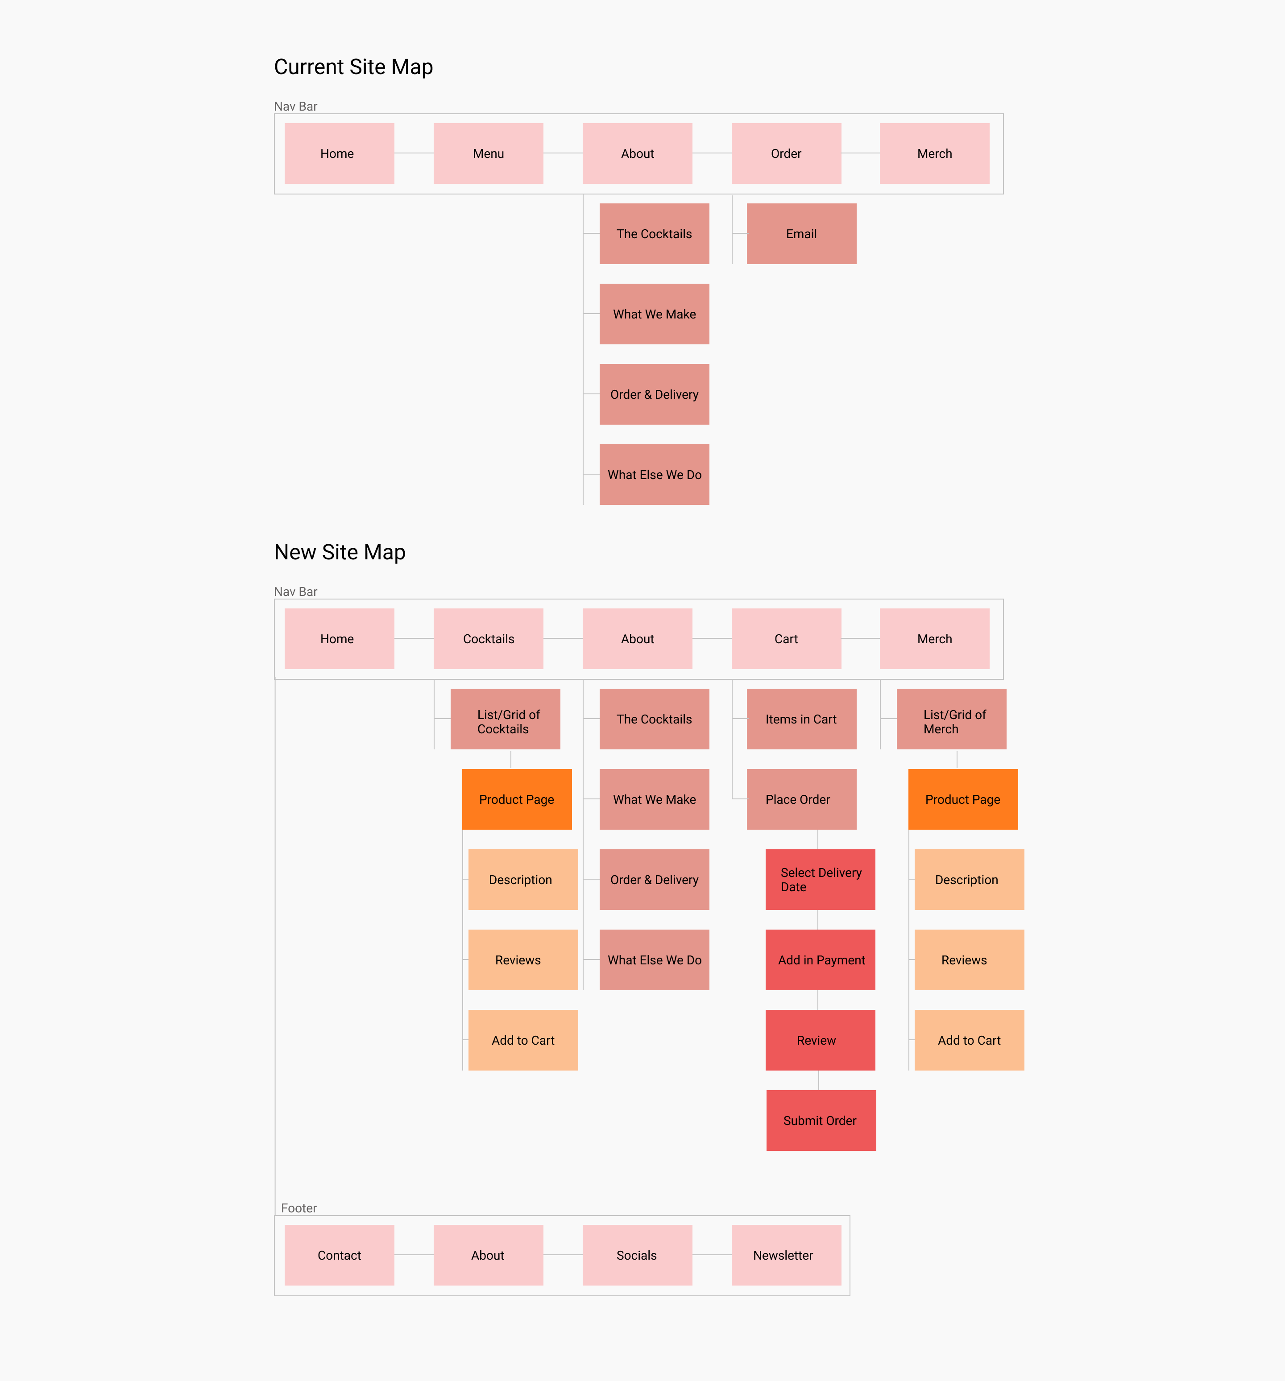1285x1381 pixels.
Task: Select the Email node under current About
Action: click(802, 233)
